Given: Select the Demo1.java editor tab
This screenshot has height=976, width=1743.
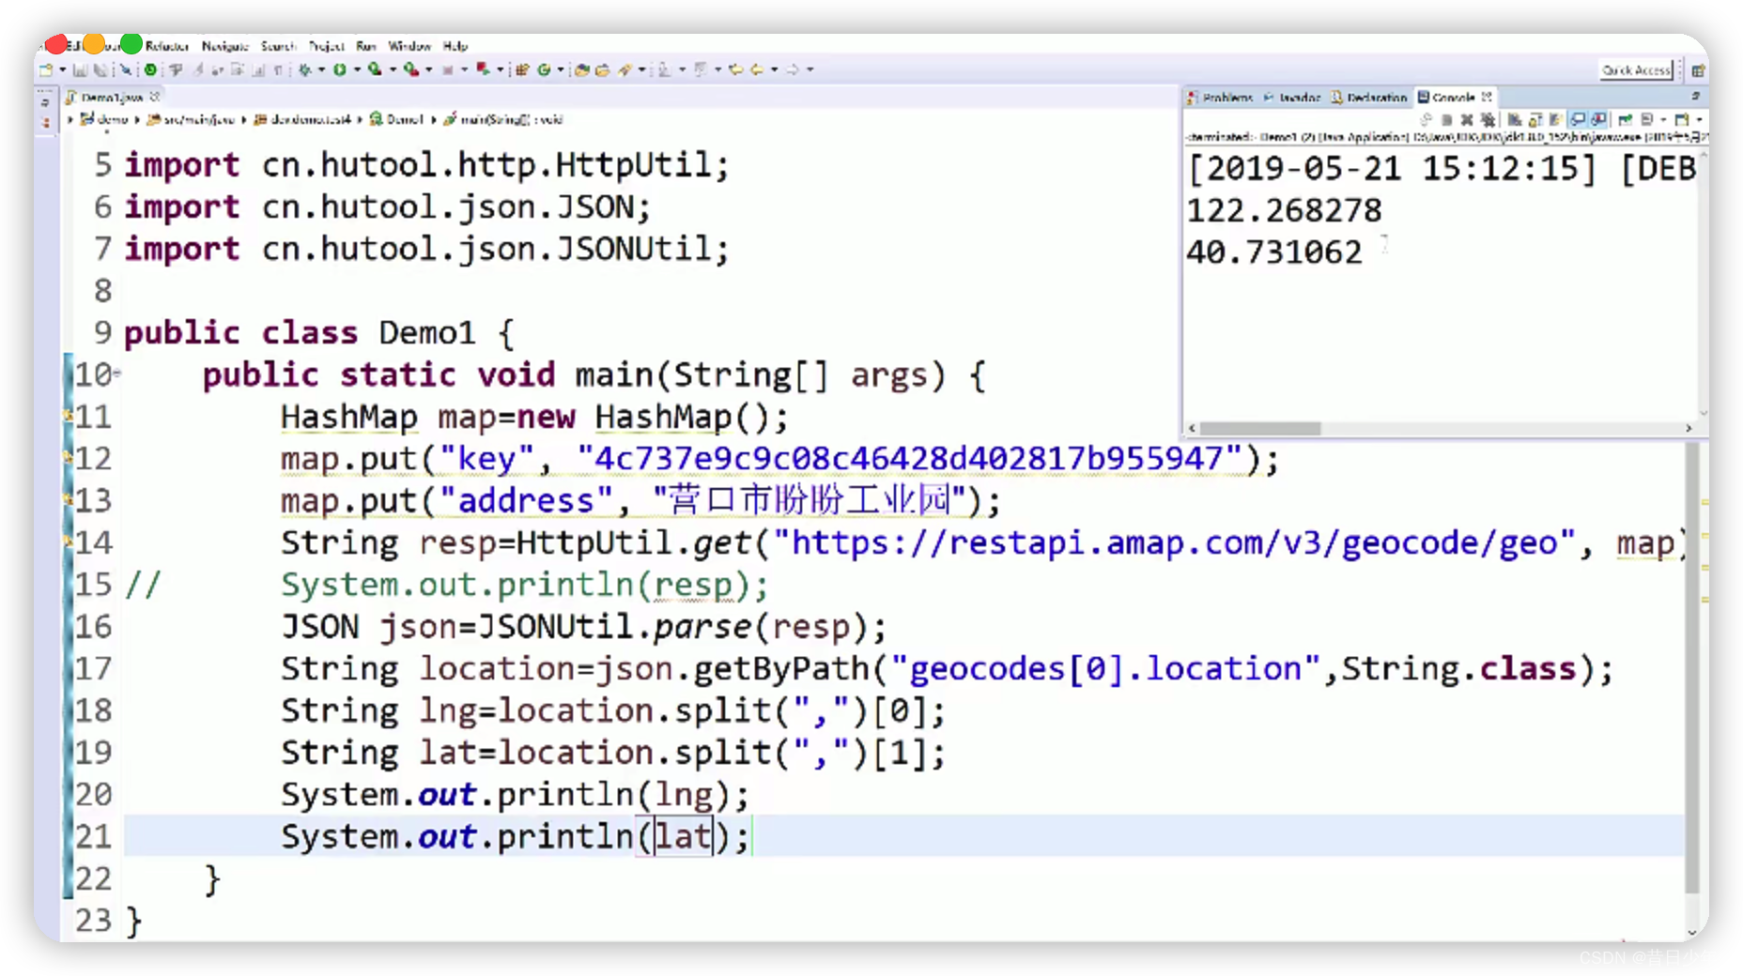Looking at the screenshot, I should [x=111, y=97].
